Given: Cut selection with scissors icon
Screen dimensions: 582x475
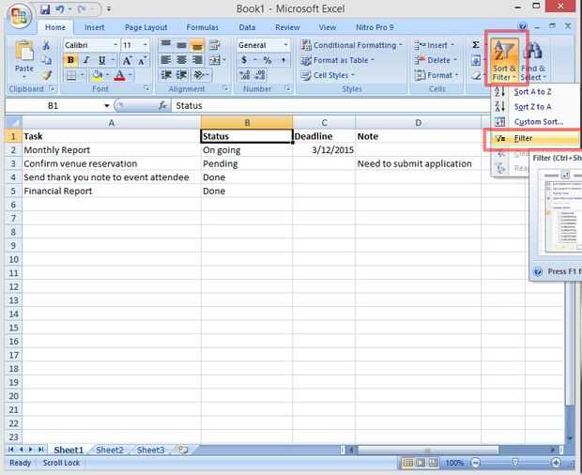Looking at the screenshot, I should click(46, 45).
